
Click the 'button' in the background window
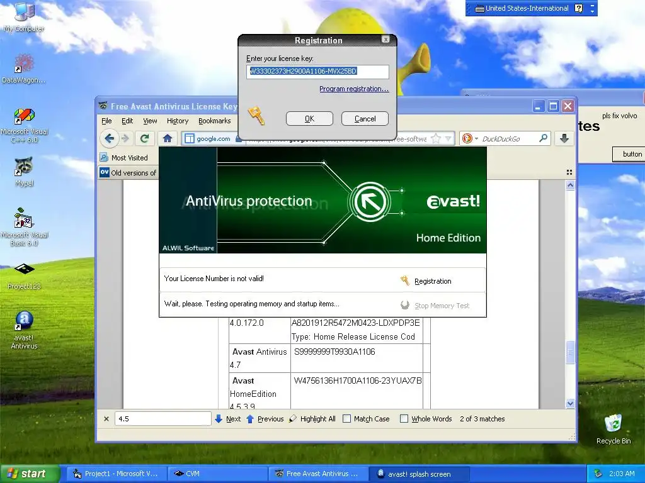click(x=629, y=154)
